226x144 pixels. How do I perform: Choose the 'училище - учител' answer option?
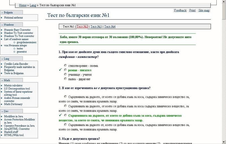(x=66, y=75)
